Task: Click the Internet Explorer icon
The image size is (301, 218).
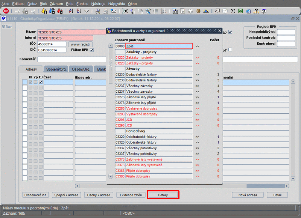Action: [x=248, y=11]
